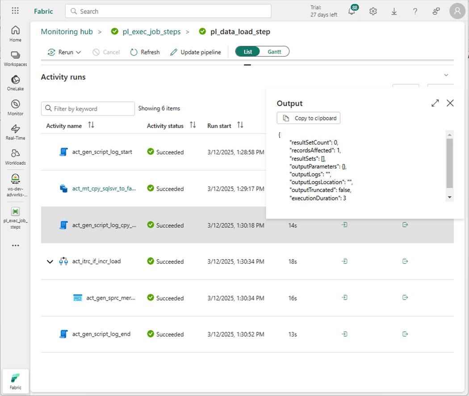View output of act_itrc_if_incr_load
469x396 pixels.
405,261
